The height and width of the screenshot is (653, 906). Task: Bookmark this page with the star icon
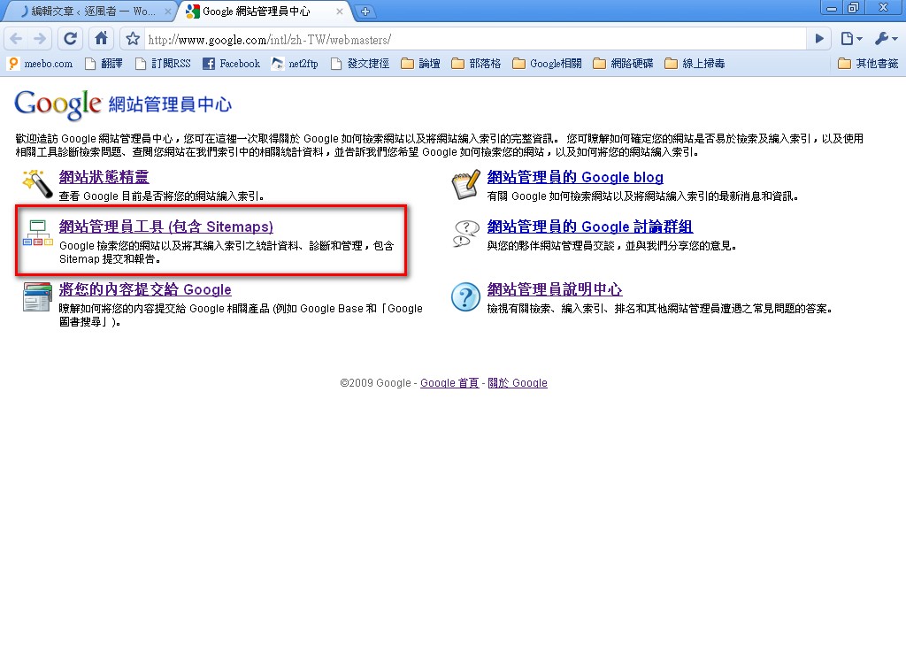[133, 39]
